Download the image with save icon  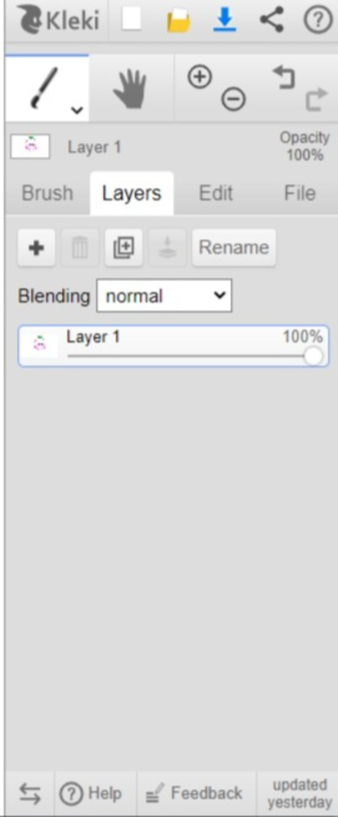click(225, 20)
